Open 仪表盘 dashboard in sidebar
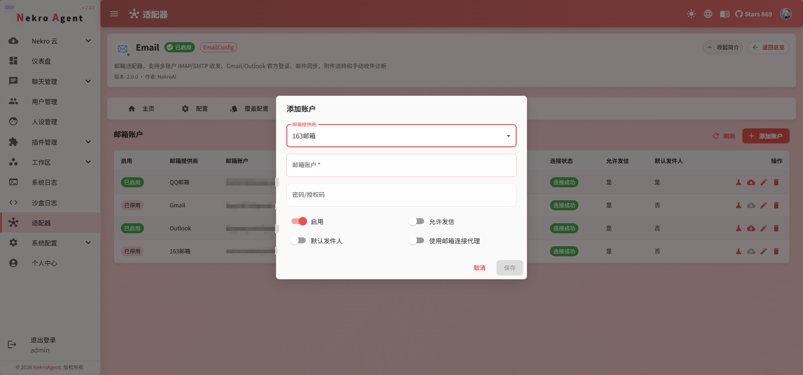The width and height of the screenshot is (803, 375). pos(50,61)
